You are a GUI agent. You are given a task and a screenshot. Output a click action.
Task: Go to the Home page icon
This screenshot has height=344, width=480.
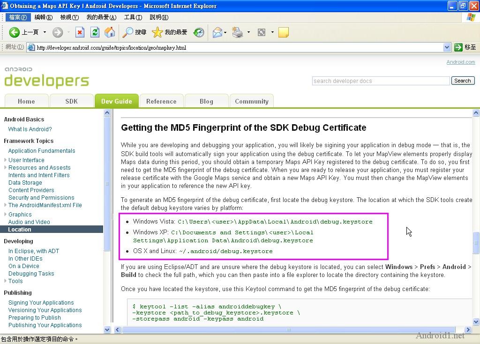tap(110, 32)
